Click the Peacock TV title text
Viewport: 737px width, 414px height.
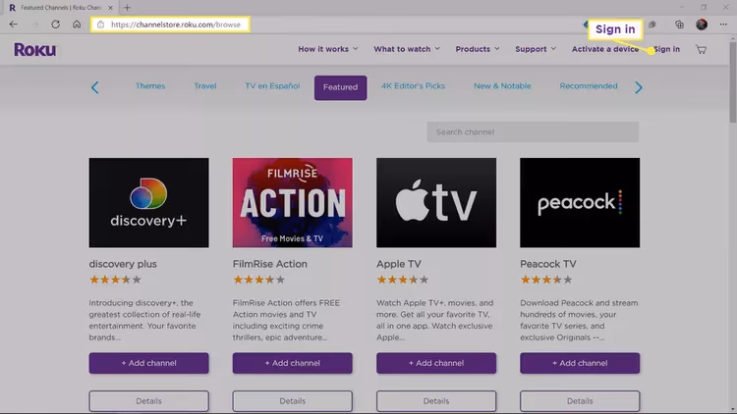tap(548, 264)
